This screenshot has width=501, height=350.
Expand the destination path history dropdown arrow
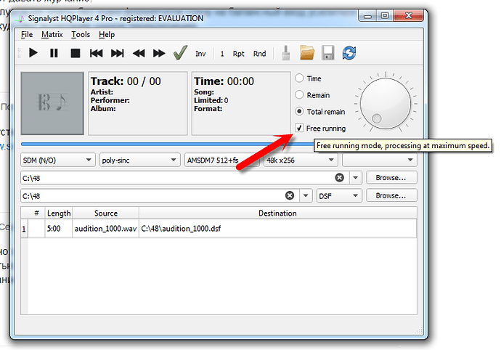[x=306, y=195]
